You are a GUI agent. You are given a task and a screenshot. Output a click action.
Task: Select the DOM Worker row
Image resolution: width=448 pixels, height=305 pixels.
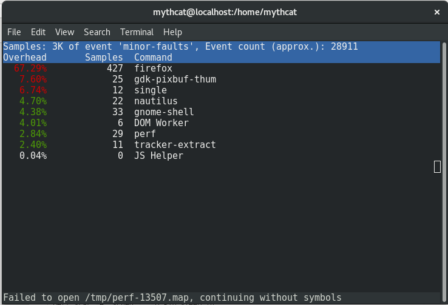[222, 123]
